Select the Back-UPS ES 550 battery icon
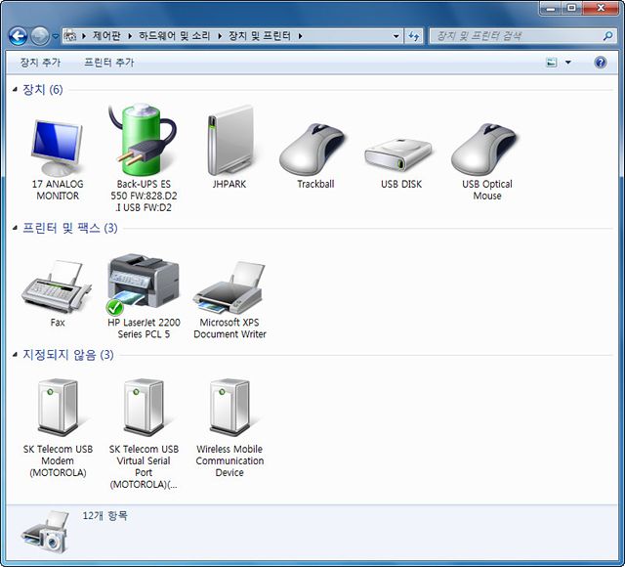Screen dimensions: 625x567 [143, 139]
